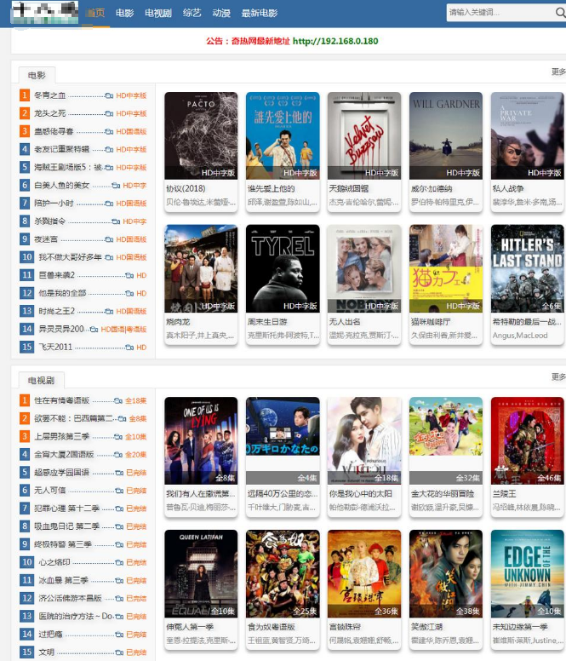Click the camera icon beside 上层男孩第三季
566x661 pixels.
[x=119, y=437]
